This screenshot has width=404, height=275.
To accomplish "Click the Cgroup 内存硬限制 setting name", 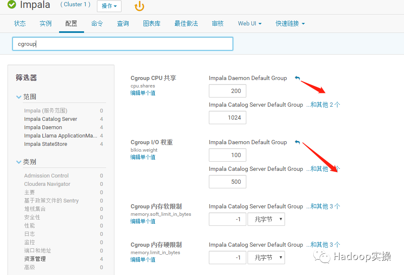I will click(156, 245).
